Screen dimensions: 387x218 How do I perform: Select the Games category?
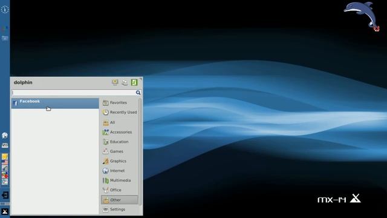[x=120, y=151]
